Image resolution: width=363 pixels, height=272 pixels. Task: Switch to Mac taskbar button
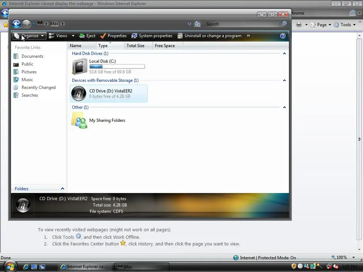click(142, 267)
